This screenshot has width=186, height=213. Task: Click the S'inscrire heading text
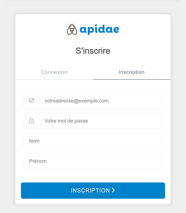click(x=93, y=51)
